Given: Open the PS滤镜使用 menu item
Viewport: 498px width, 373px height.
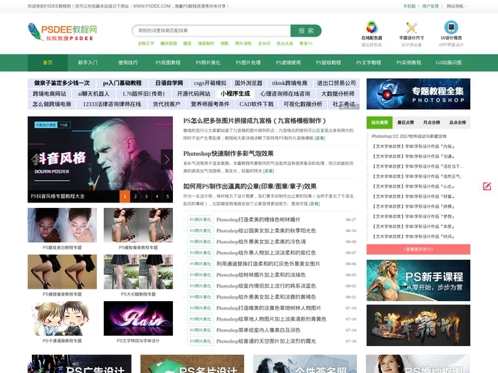Looking at the screenshot, I should coord(288,62).
